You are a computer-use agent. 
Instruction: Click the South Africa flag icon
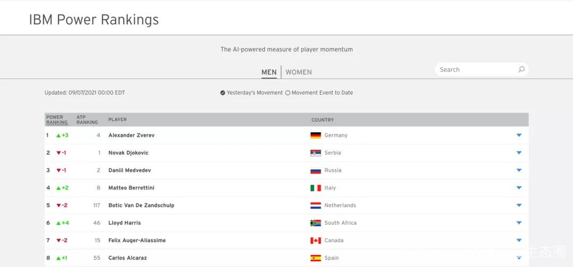pyautogui.click(x=316, y=223)
